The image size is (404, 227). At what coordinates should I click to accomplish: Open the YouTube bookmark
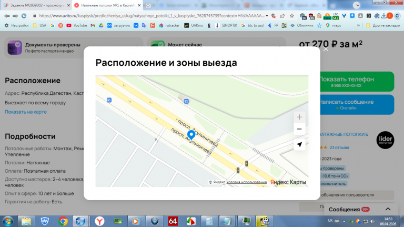[x=76, y=25]
